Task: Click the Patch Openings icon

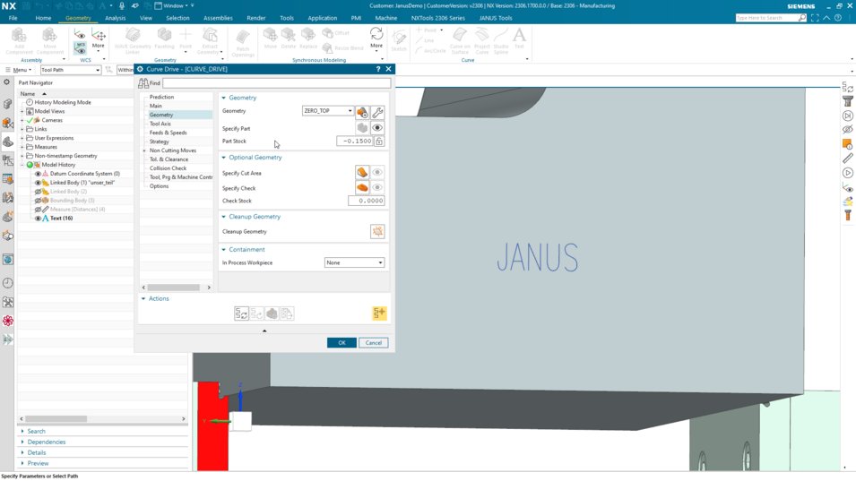Action: tap(243, 44)
